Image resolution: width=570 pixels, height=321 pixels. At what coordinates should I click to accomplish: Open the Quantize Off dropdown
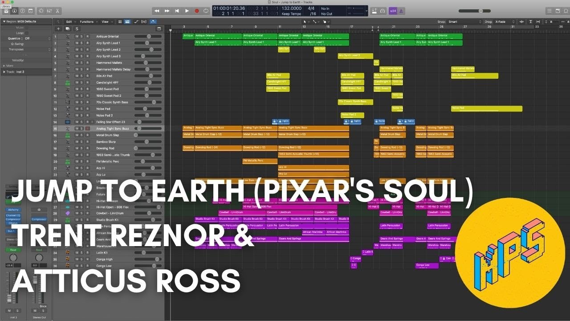coord(37,38)
